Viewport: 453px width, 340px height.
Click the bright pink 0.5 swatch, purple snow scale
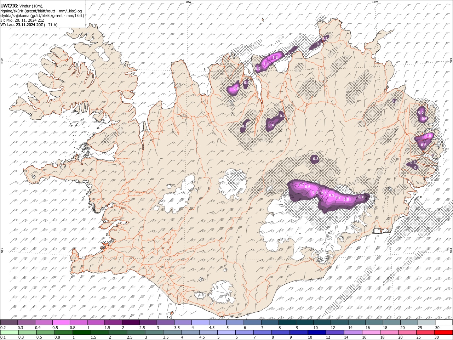[x=61, y=323]
